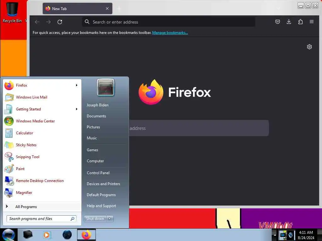Reload the current Firefox page

pos(60,22)
